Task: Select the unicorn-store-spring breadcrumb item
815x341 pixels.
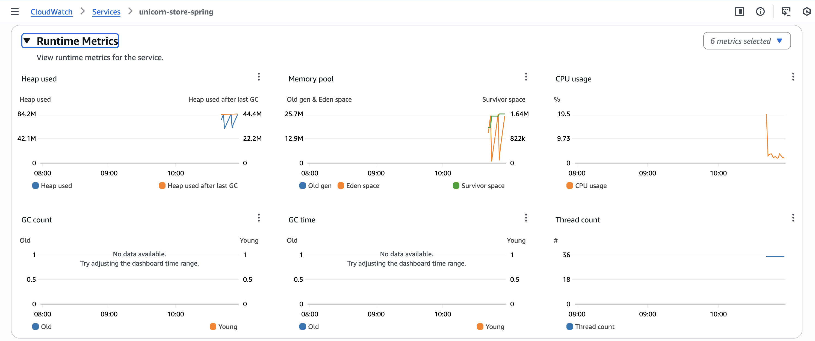Action: 176,11
